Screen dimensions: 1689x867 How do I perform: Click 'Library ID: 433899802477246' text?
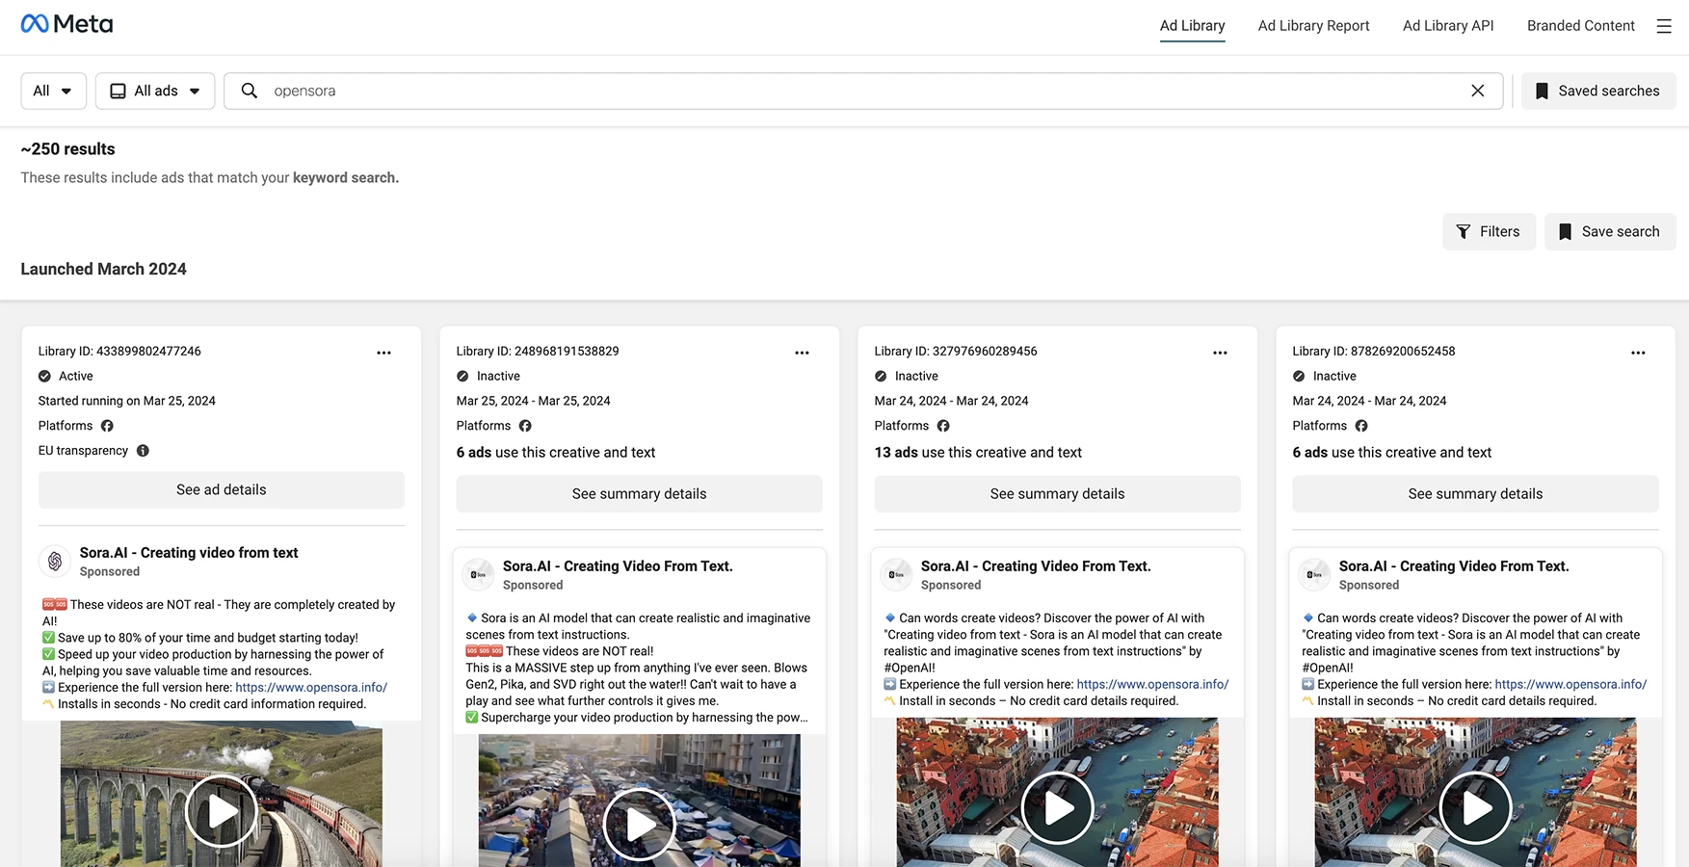pyautogui.click(x=119, y=352)
